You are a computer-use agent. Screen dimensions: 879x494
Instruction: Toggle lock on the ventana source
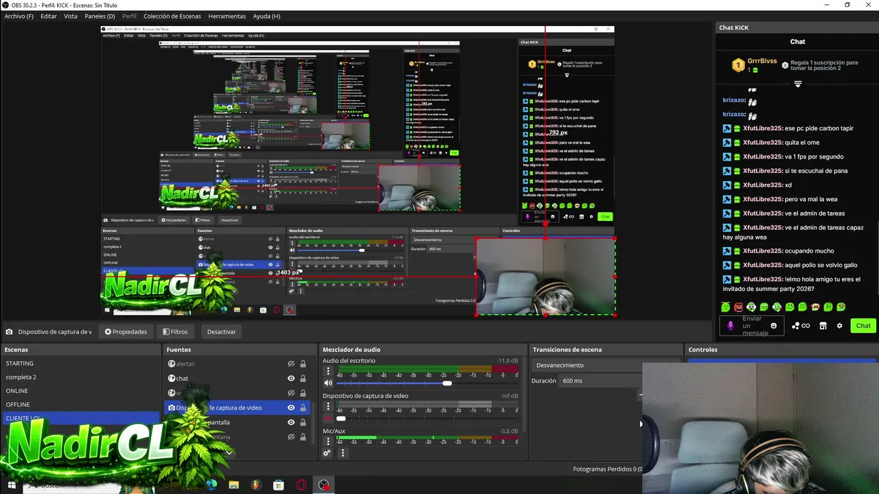(x=303, y=437)
